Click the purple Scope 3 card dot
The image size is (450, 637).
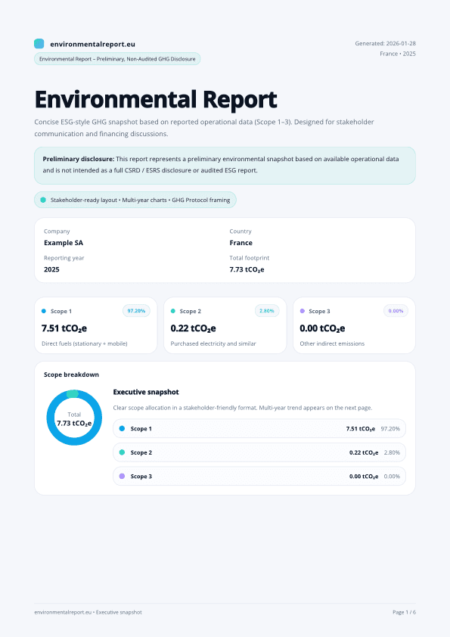tap(303, 311)
